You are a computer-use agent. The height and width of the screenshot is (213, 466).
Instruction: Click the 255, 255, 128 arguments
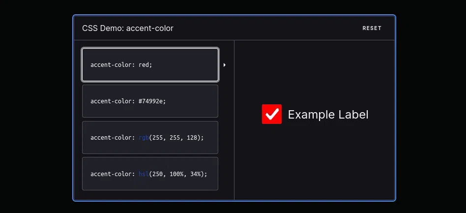click(x=175, y=137)
